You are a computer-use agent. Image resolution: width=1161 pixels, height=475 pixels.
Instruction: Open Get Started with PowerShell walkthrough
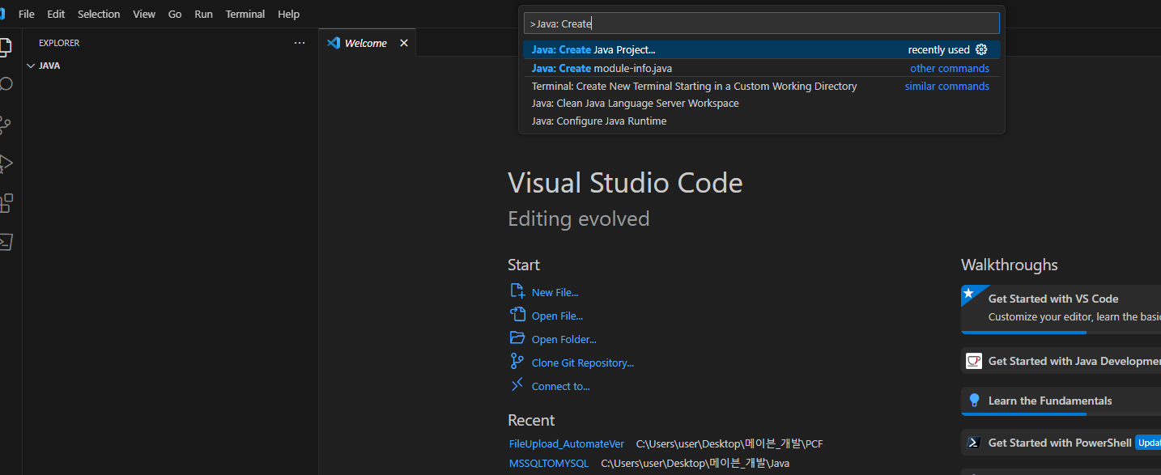(x=1061, y=443)
